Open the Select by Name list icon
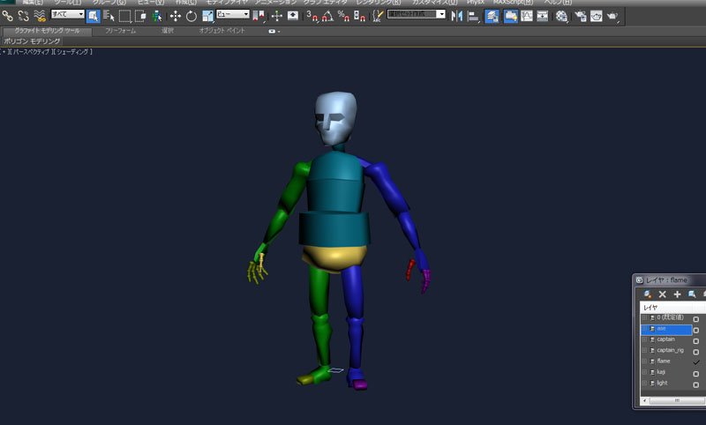Screen dimensions: 706x425 click(x=109, y=16)
